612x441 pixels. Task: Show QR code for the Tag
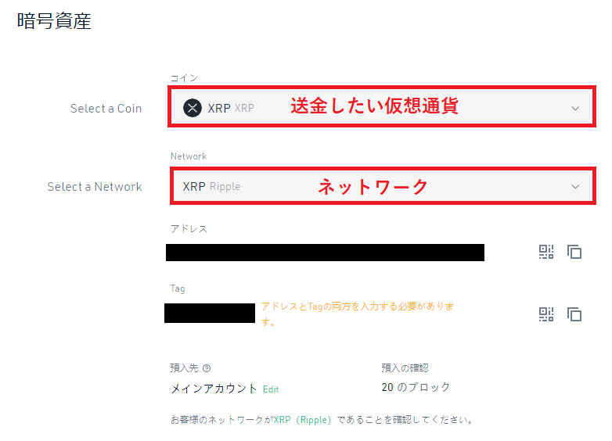pyautogui.click(x=546, y=314)
